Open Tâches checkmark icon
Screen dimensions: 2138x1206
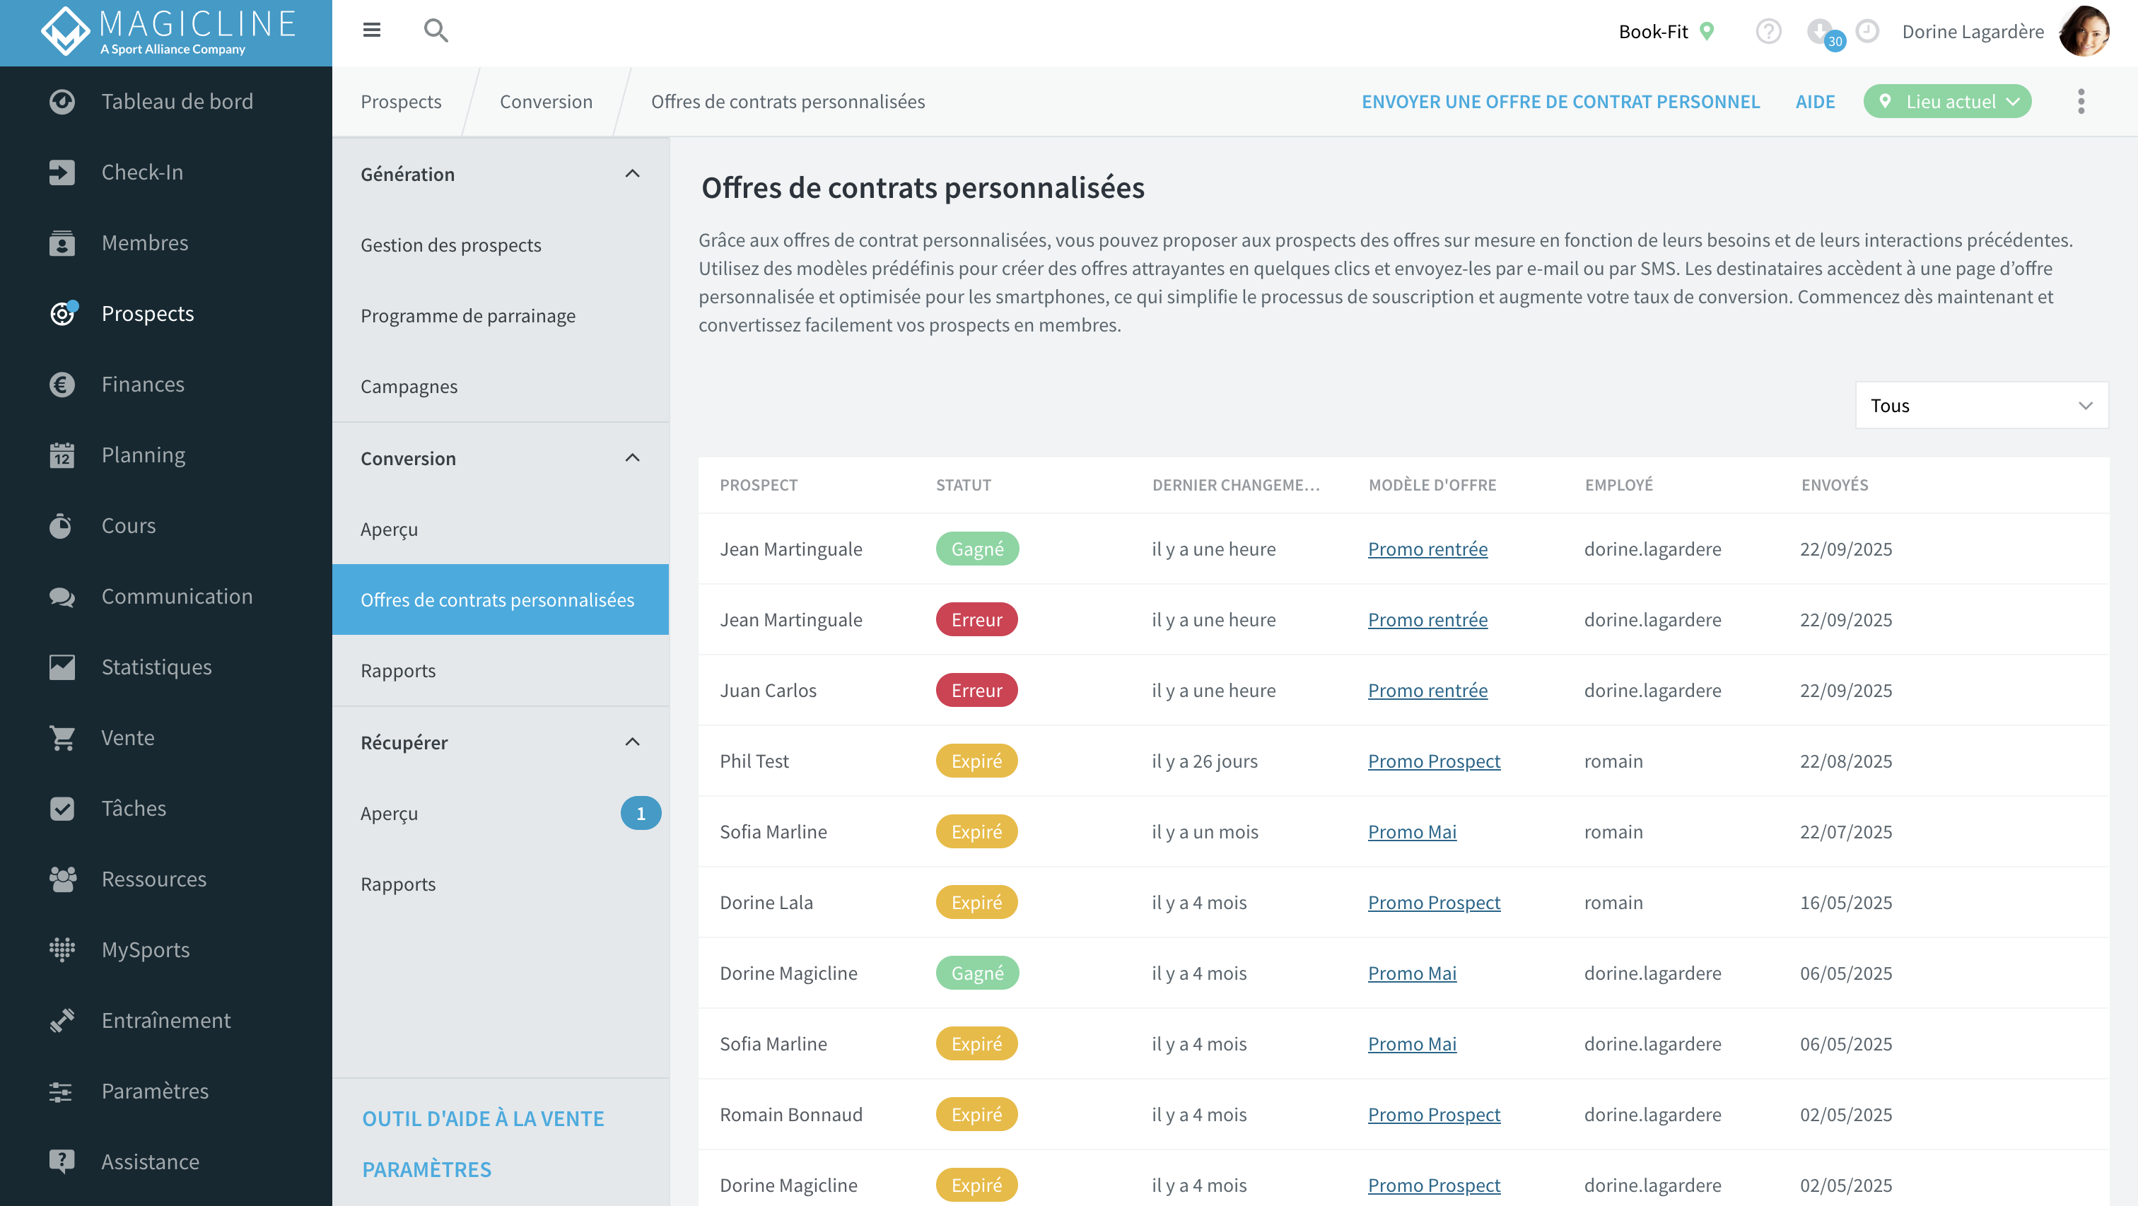click(x=62, y=809)
